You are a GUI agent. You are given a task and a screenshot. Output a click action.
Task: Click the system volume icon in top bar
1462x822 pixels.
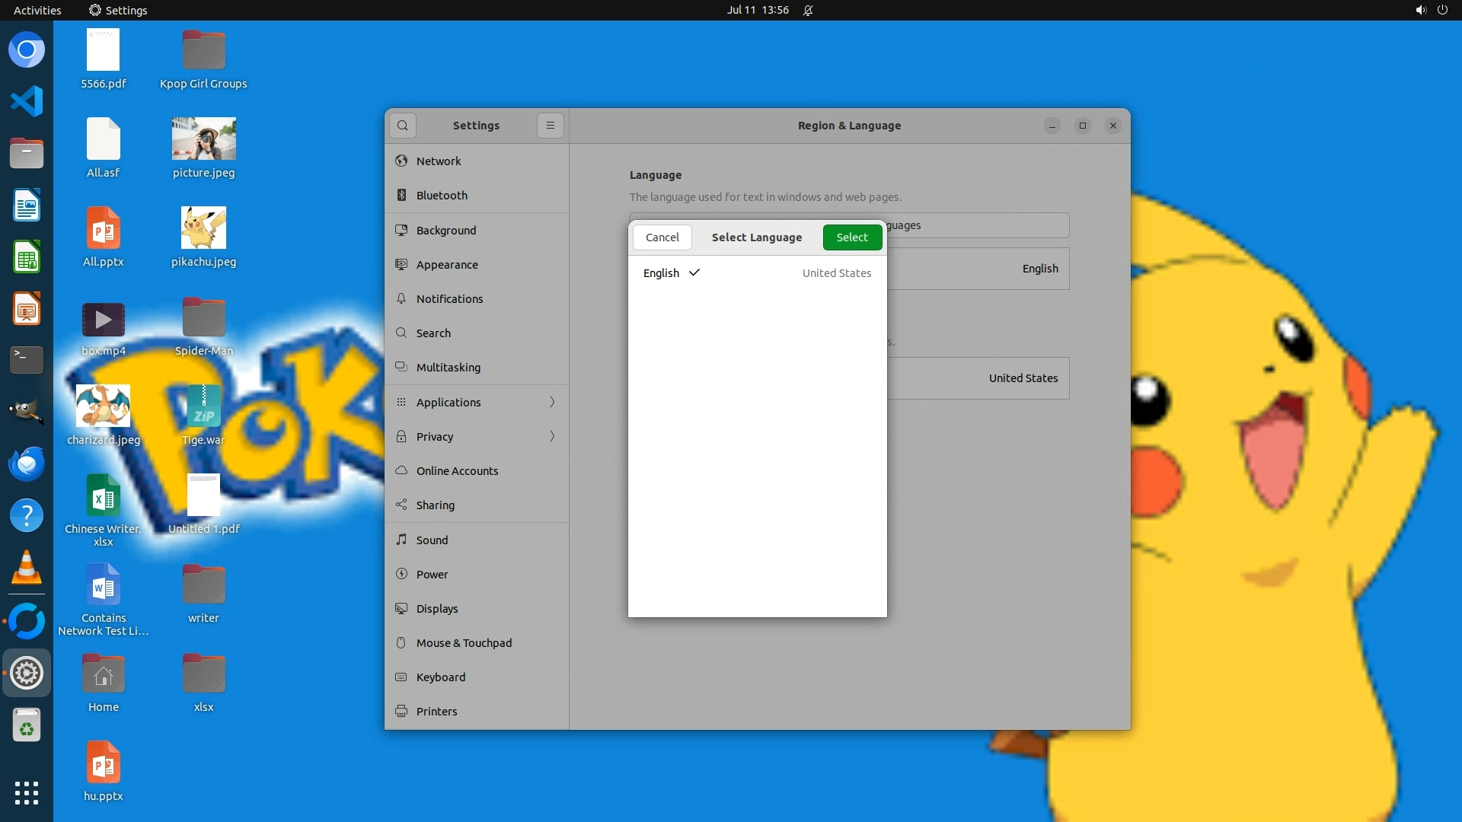(x=1420, y=10)
